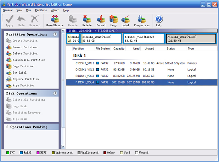Open the View menu
Screen dimensions: 219x162
click(x=19, y=10)
